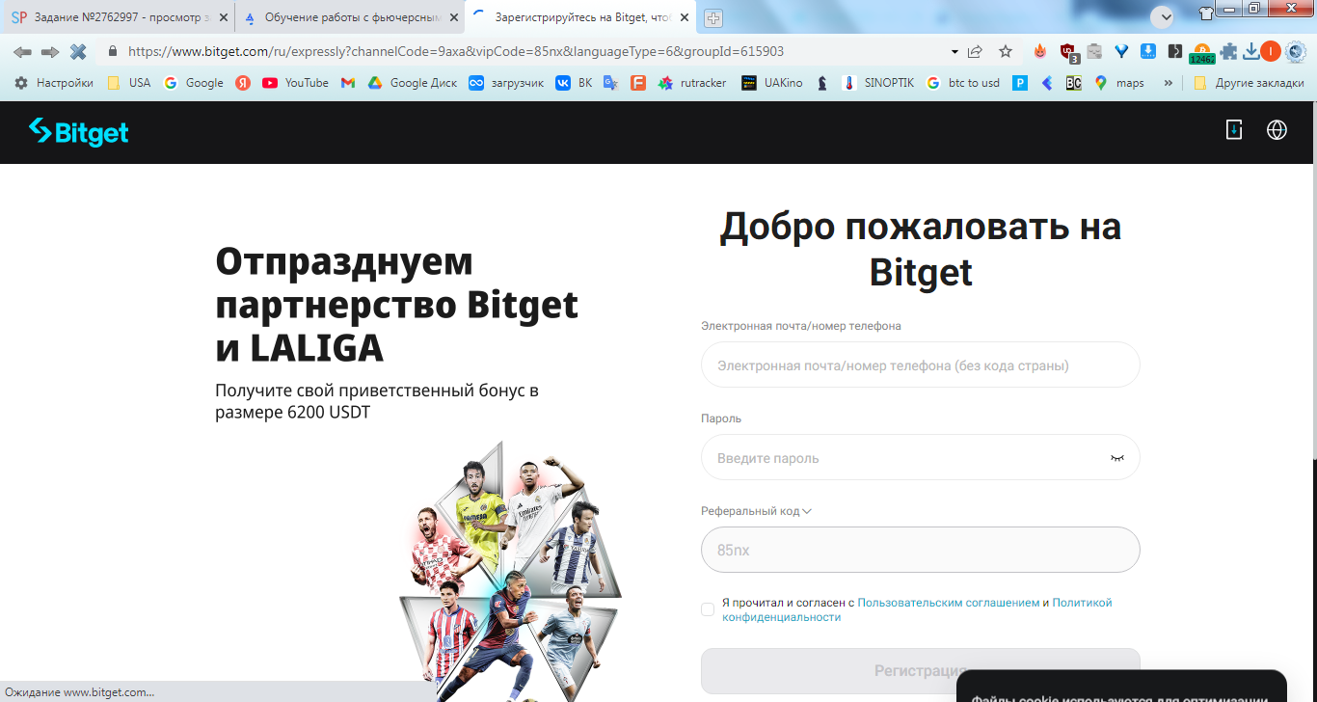The image size is (1317, 702).
Task: Stop loading the page with the X button
Action: pyautogui.click(x=78, y=51)
